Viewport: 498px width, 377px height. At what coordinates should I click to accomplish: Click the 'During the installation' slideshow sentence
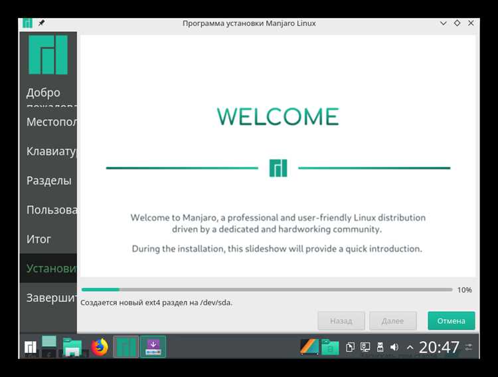pyautogui.click(x=277, y=249)
